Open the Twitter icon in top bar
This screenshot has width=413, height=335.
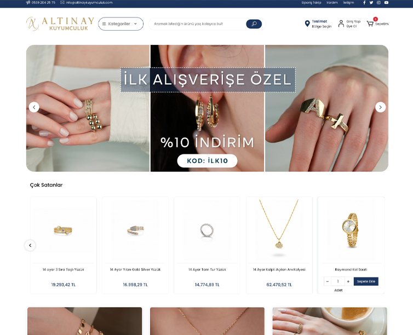(x=371, y=3)
